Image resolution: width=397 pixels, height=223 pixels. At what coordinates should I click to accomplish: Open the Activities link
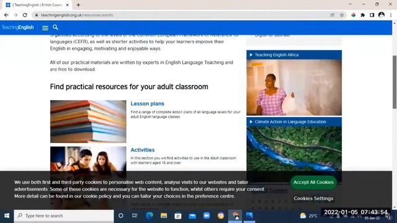coord(143,150)
